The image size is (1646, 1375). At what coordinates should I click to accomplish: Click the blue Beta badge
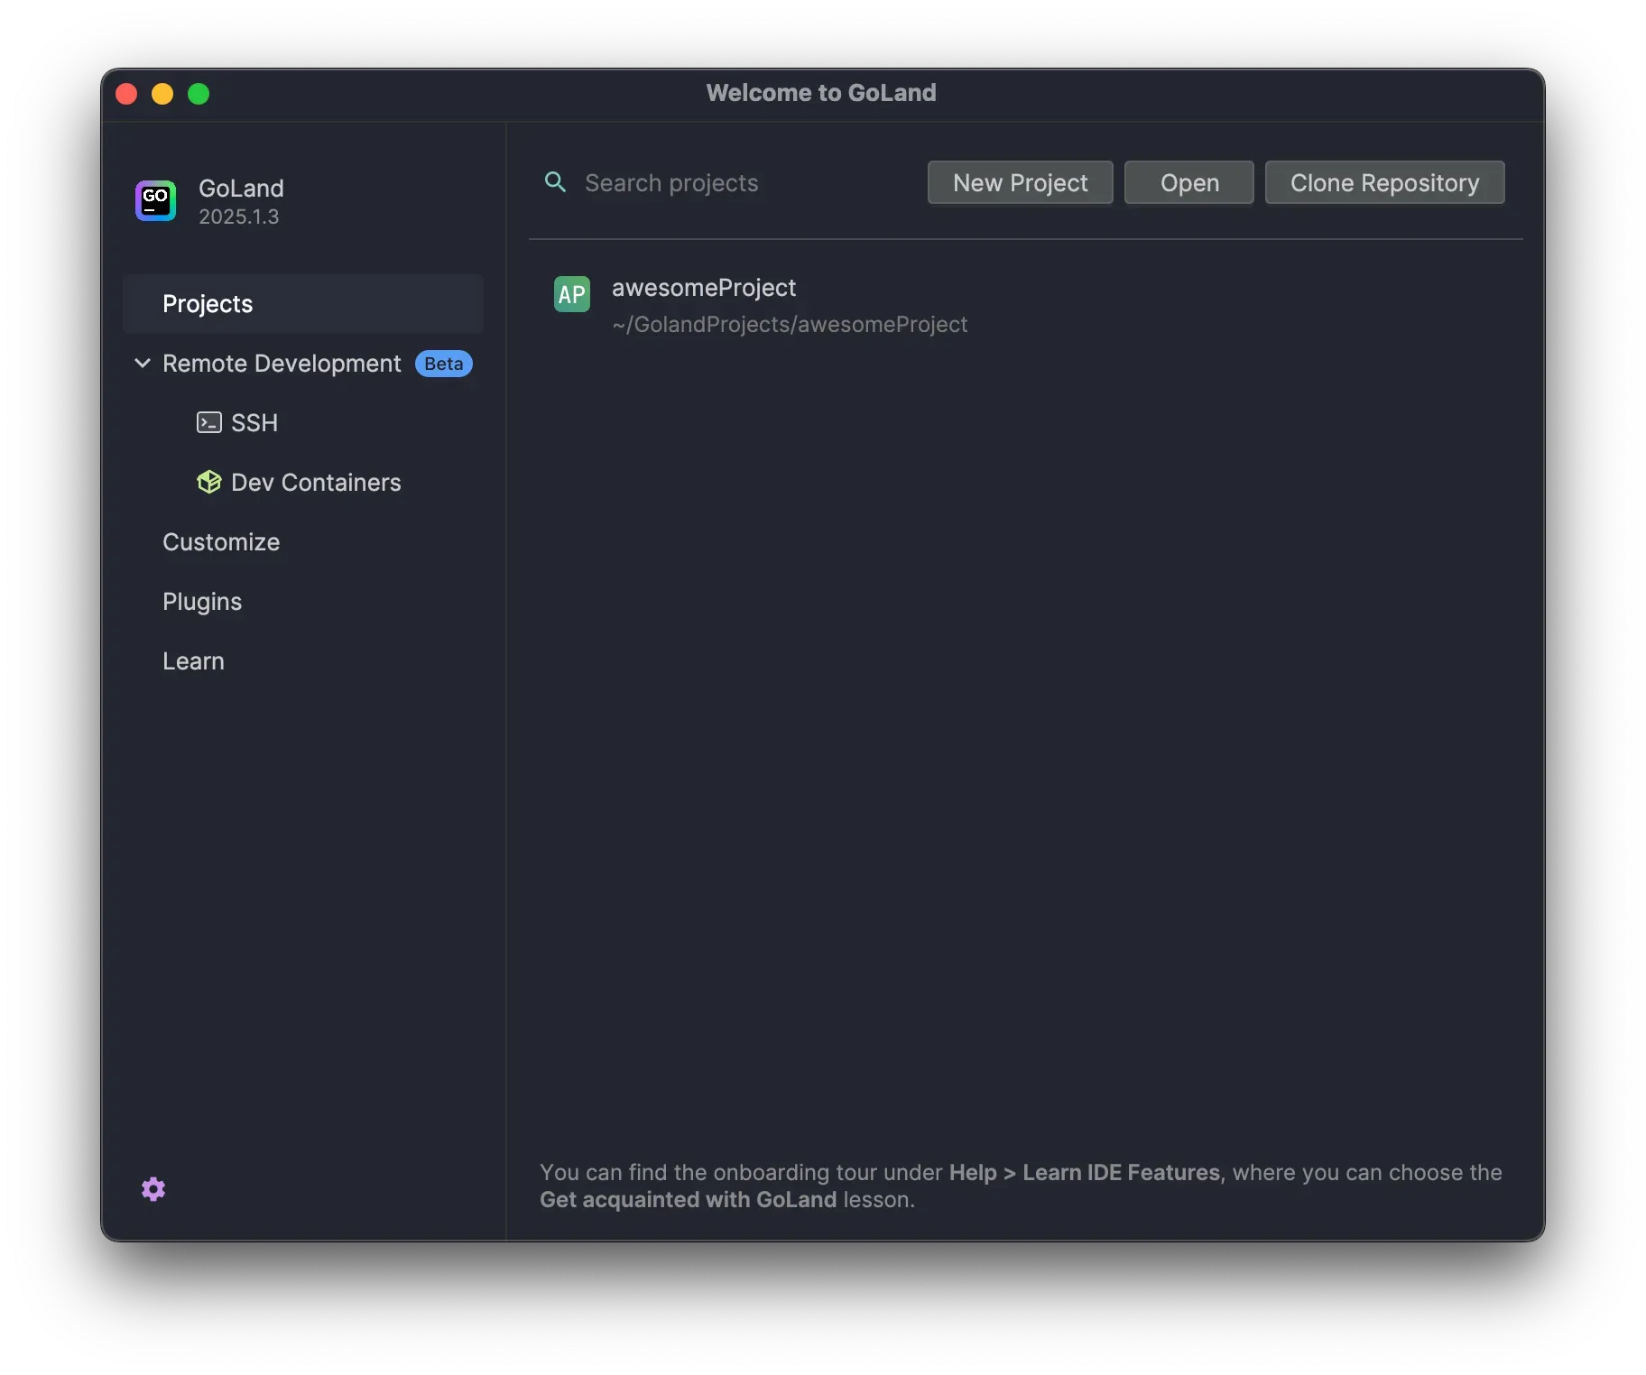(x=442, y=364)
